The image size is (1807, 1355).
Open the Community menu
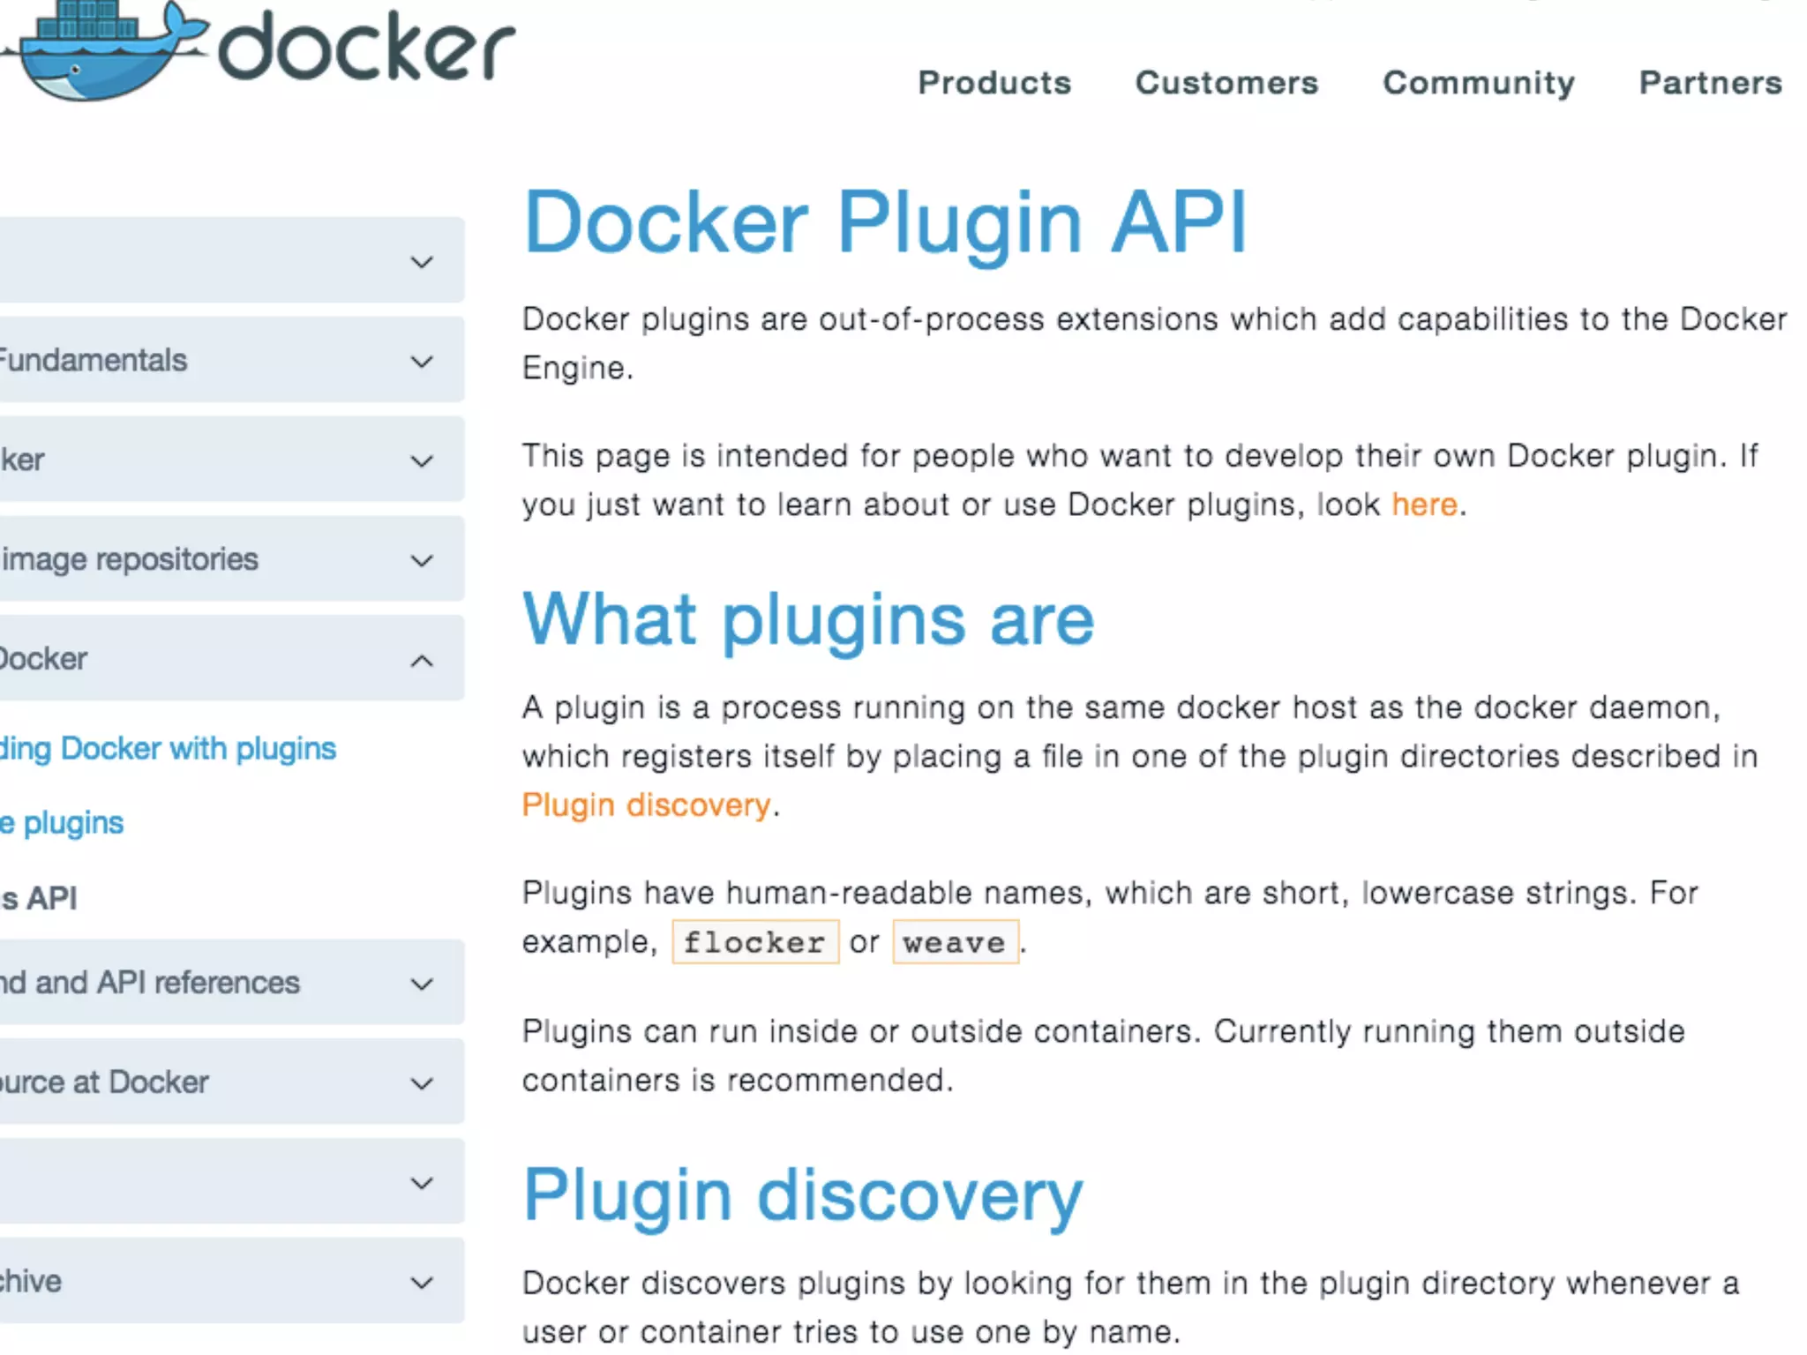(1479, 83)
